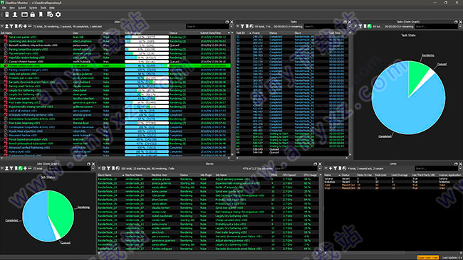This screenshot has width=463, height=260.
Task: Expand the Slaves panel dropdown arrow
Action: click(99, 168)
